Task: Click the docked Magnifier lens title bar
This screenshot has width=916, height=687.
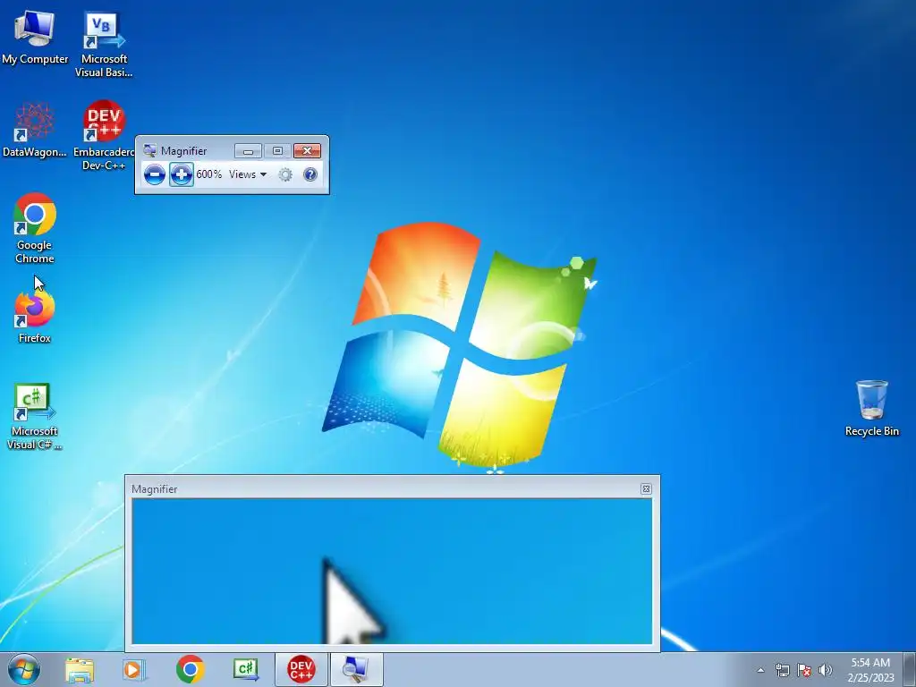Action: click(393, 489)
